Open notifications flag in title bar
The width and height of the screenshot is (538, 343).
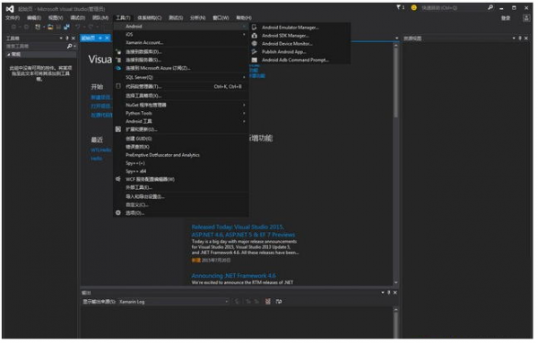tap(399, 7)
